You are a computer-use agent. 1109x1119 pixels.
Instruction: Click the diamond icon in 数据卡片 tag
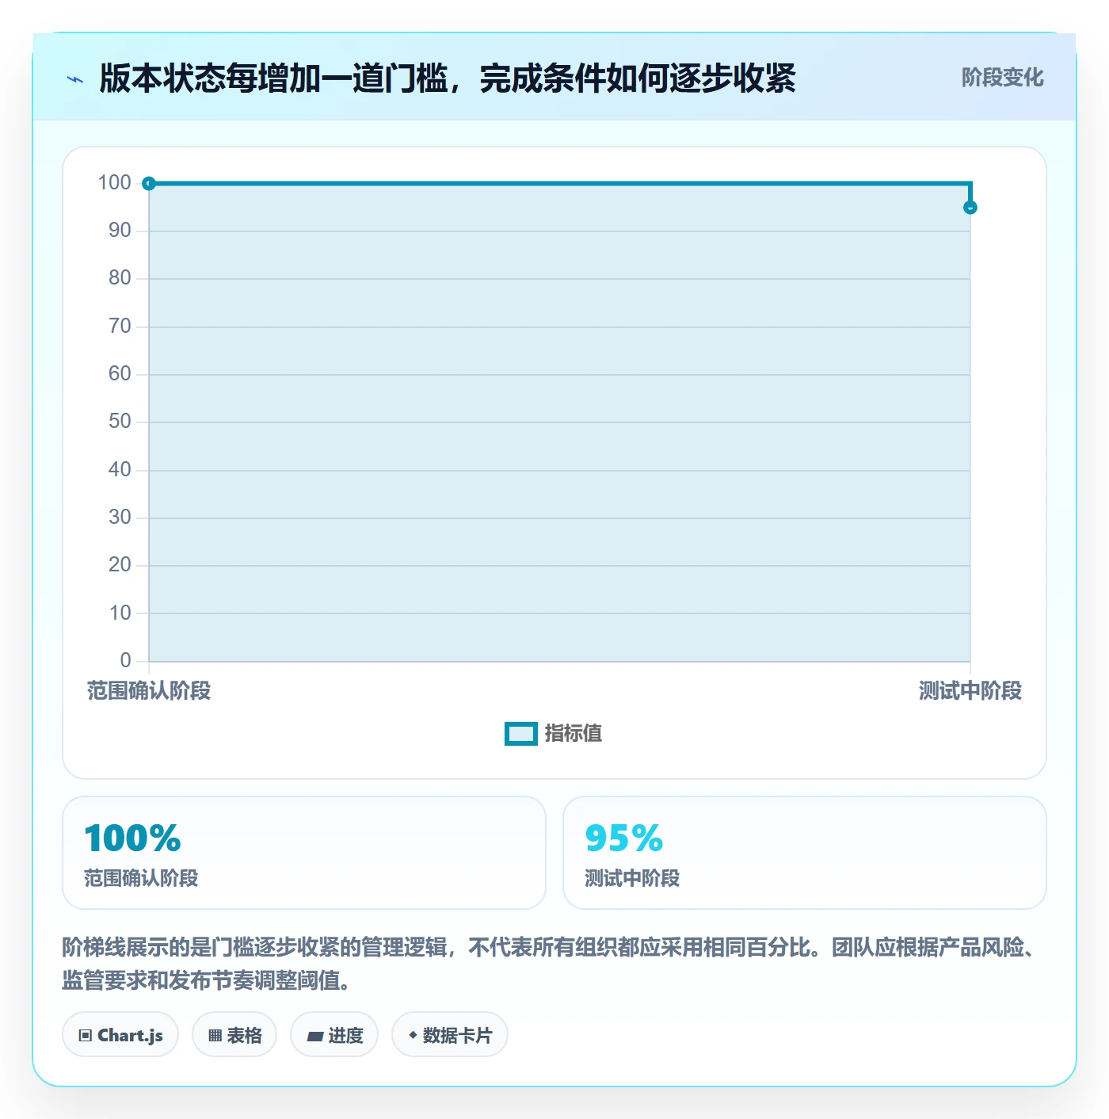(x=413, y=1035)
